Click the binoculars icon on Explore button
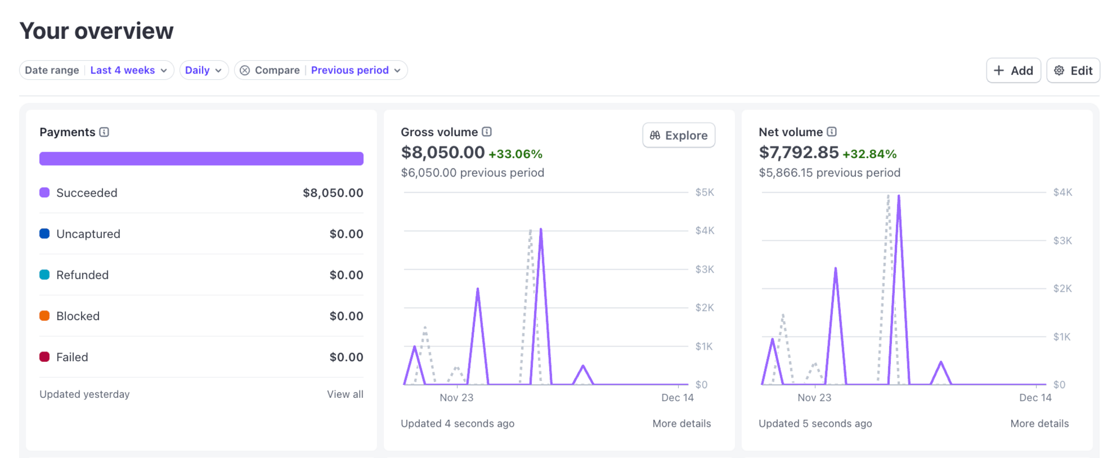The width and height of the screenshot is (1112, 458). tap(655, 135)
